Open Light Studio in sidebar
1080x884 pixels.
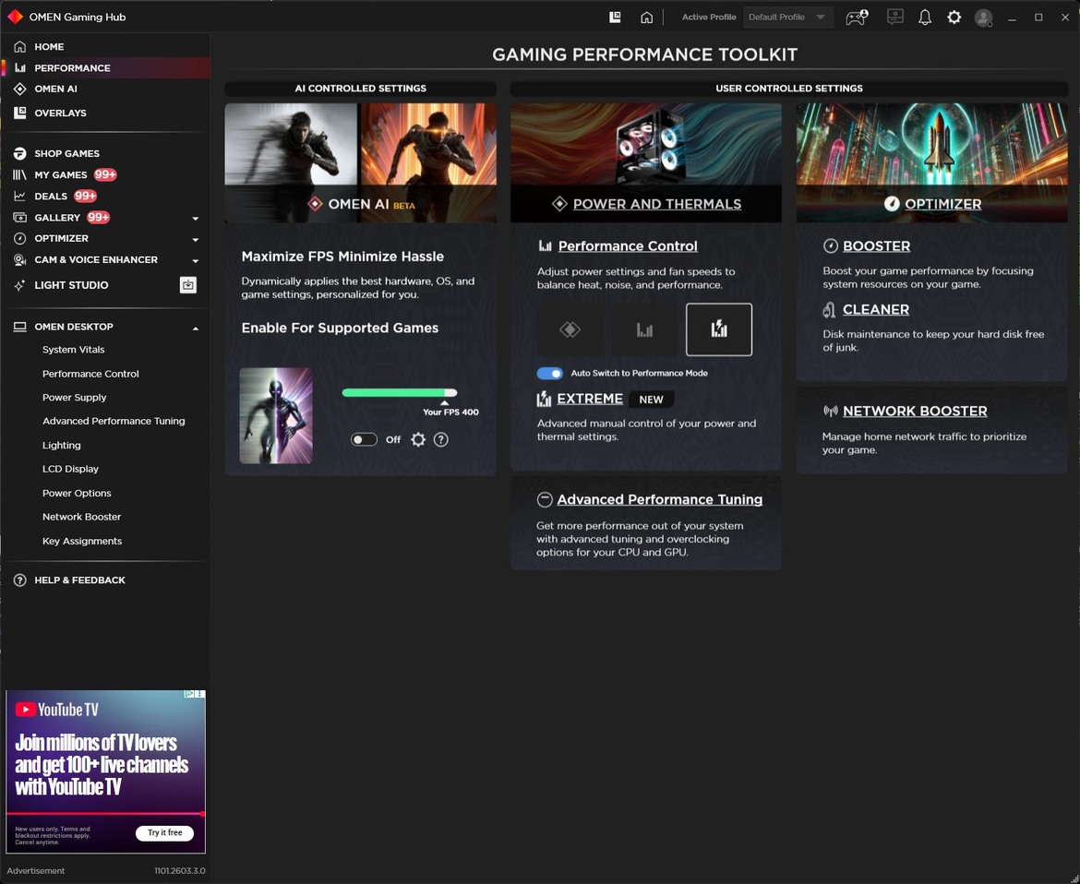point(71,285)
